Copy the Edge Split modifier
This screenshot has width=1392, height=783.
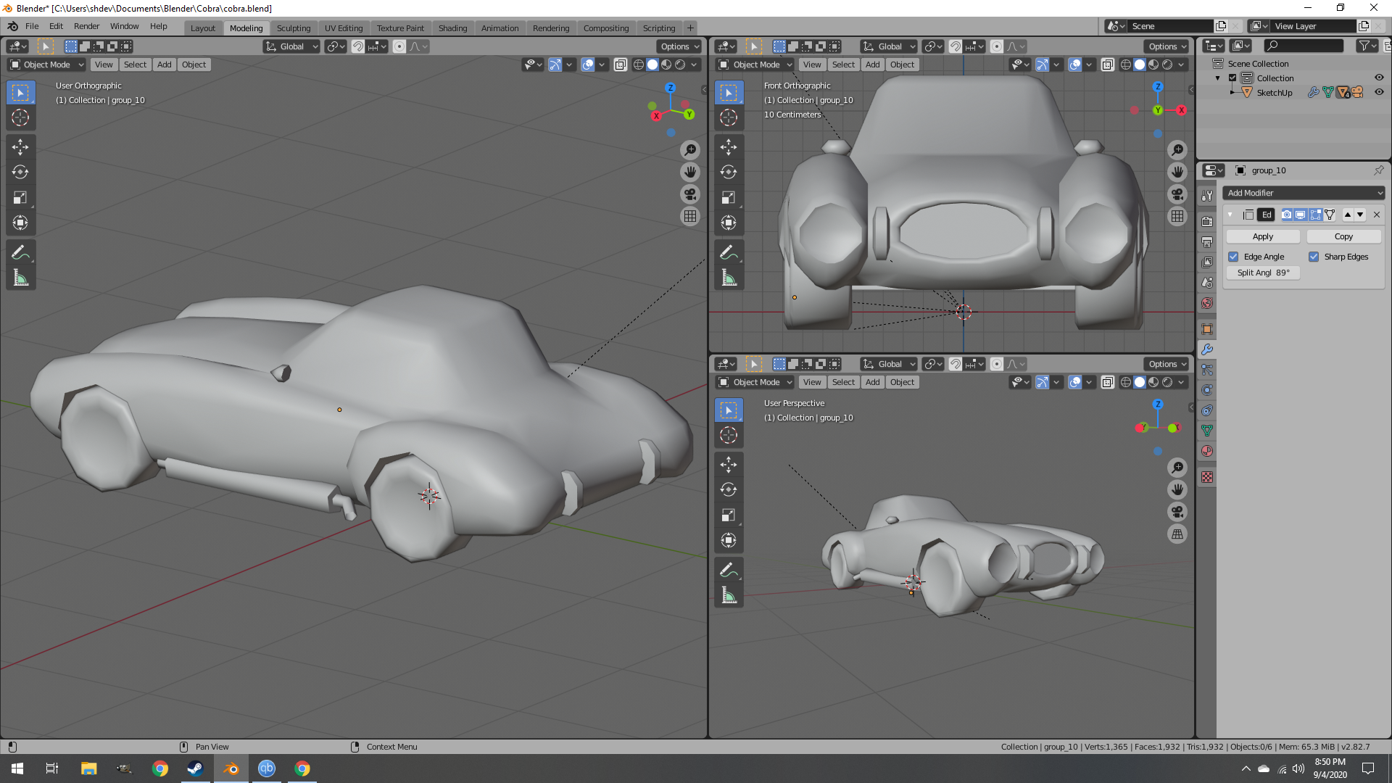coord(1343,236)
